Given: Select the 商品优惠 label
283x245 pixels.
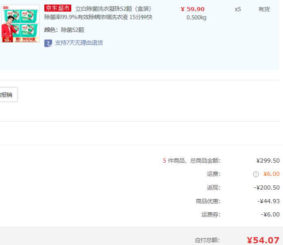Looking at the screenshot, I should coord(208,201).
